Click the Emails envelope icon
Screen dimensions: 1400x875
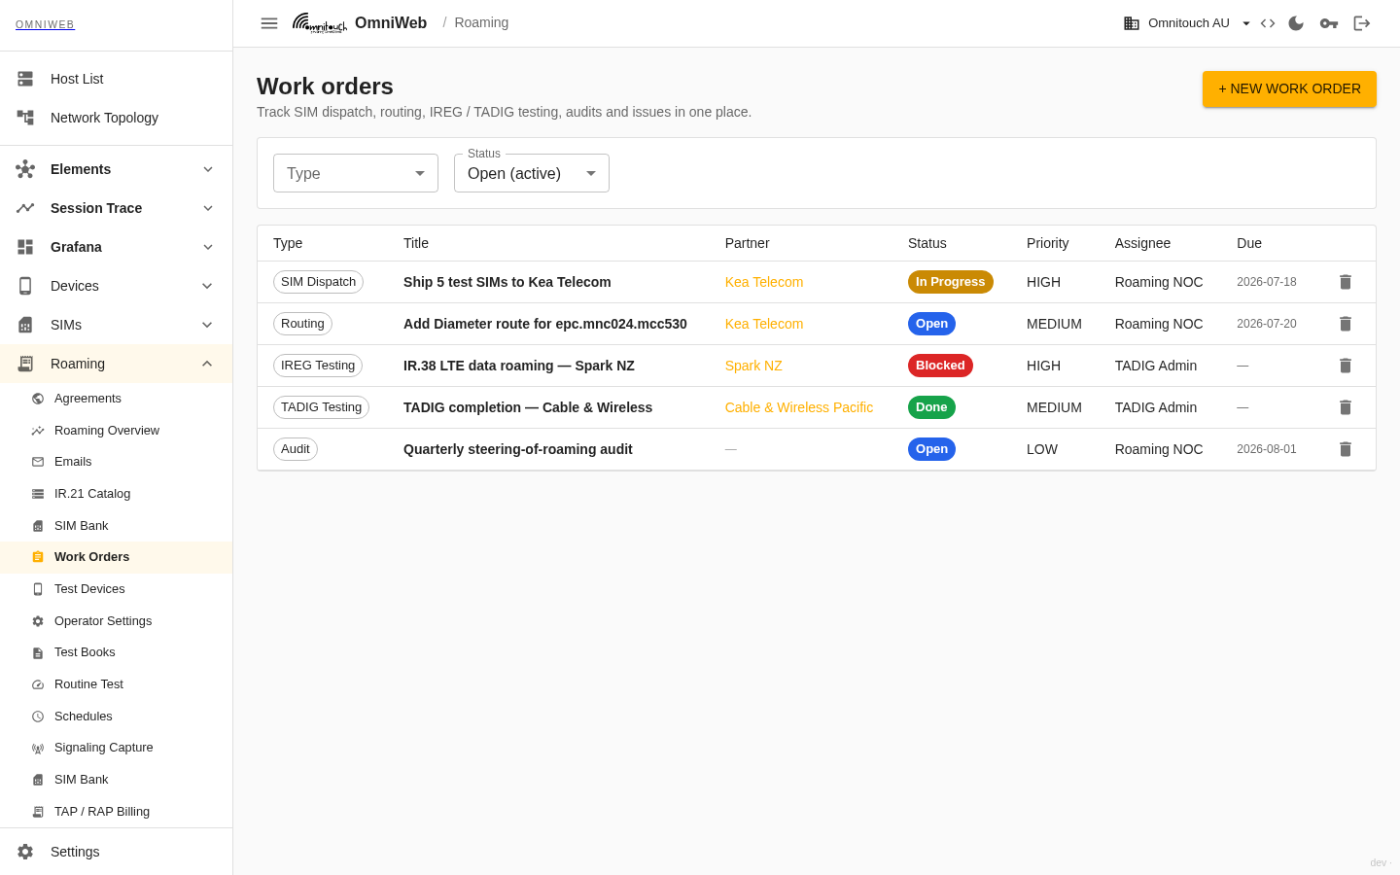pyautogui.click(x=38, y=462)
